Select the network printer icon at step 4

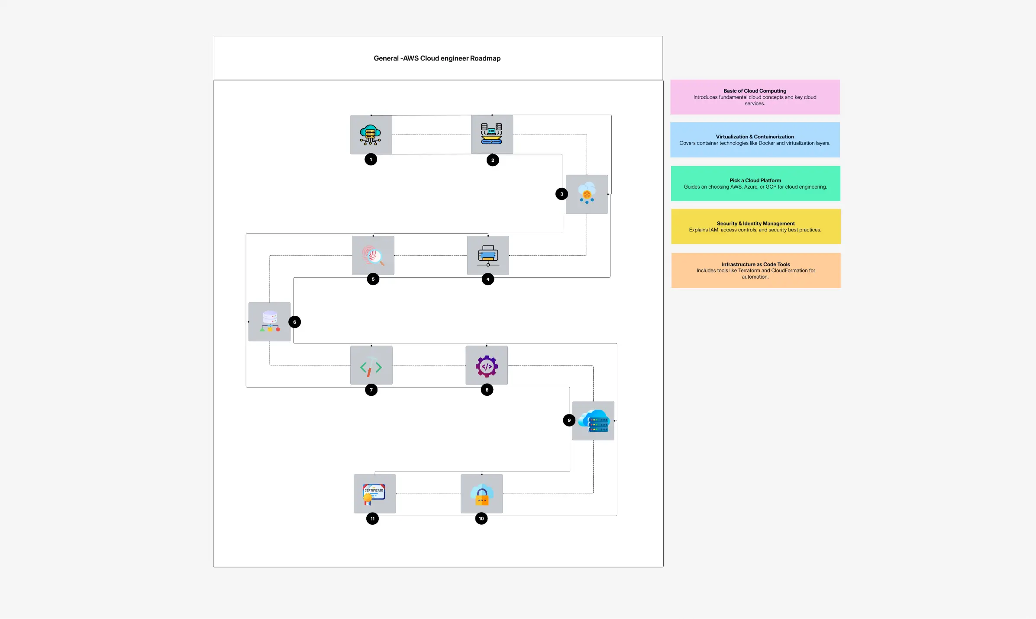488,255
